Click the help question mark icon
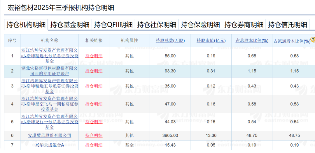 pyautogui.click(x=313, y=39)
